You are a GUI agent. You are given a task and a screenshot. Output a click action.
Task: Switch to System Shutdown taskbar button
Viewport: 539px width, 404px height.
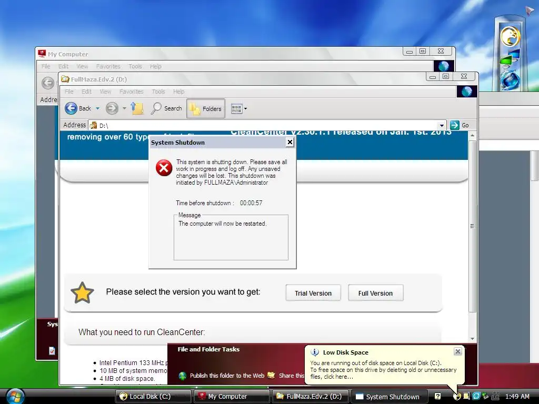389,397
